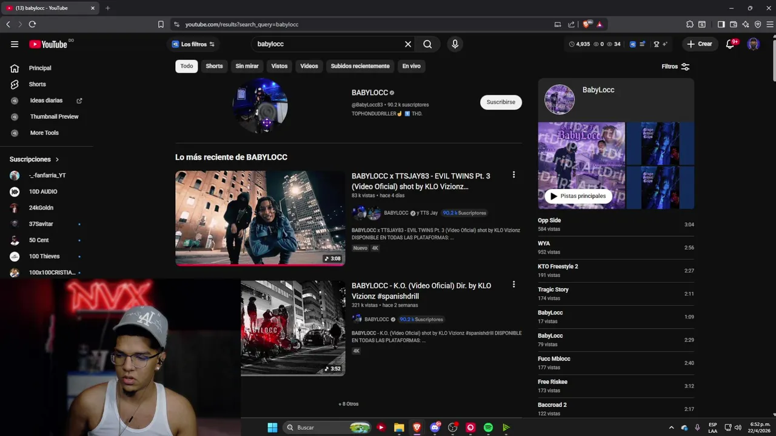This screenshot has height=436, width=776.
Task: Open account avatar menu
Action: (x=754, y=44)
